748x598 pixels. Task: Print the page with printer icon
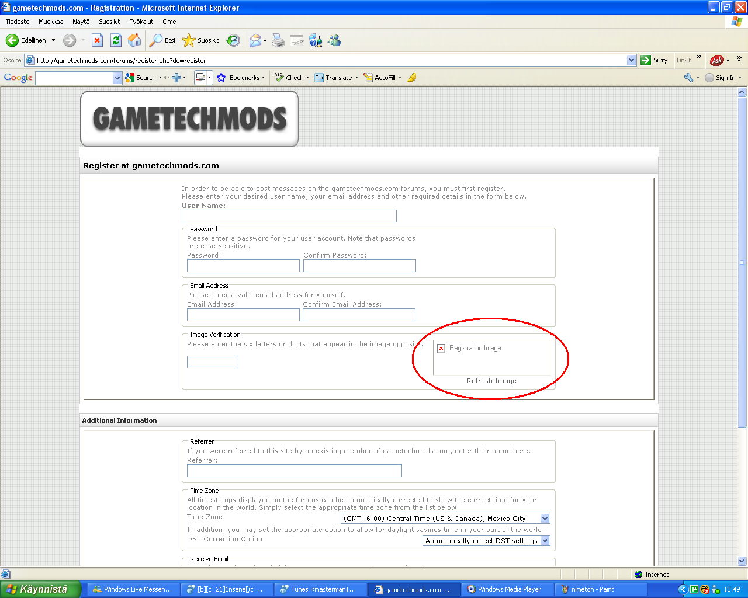(278, 40)
